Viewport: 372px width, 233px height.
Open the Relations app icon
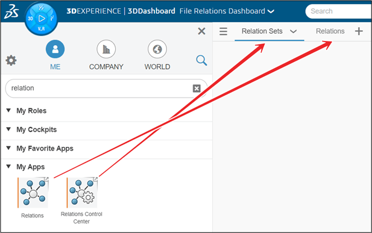tap(33, 193)
